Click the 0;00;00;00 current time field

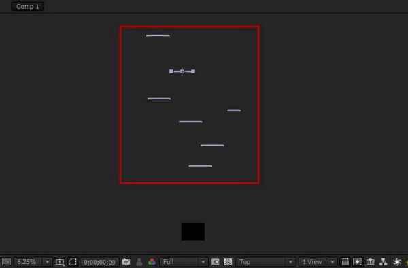pos(100,262)
